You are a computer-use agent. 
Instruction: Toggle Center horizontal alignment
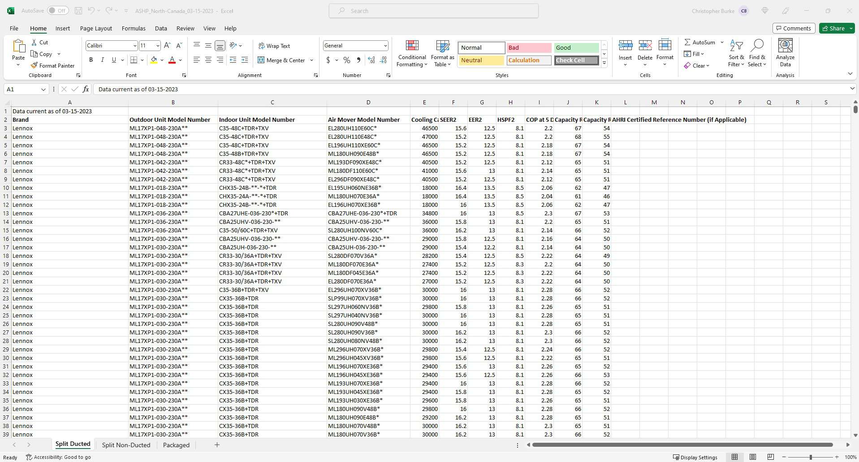click(x=208, y=60)
